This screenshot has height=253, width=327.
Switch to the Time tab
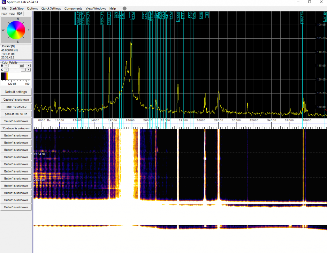tap(12, 14)
